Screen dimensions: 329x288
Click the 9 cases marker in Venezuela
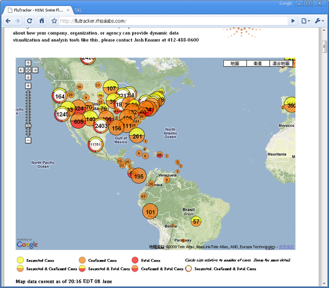tap(167, 180)
